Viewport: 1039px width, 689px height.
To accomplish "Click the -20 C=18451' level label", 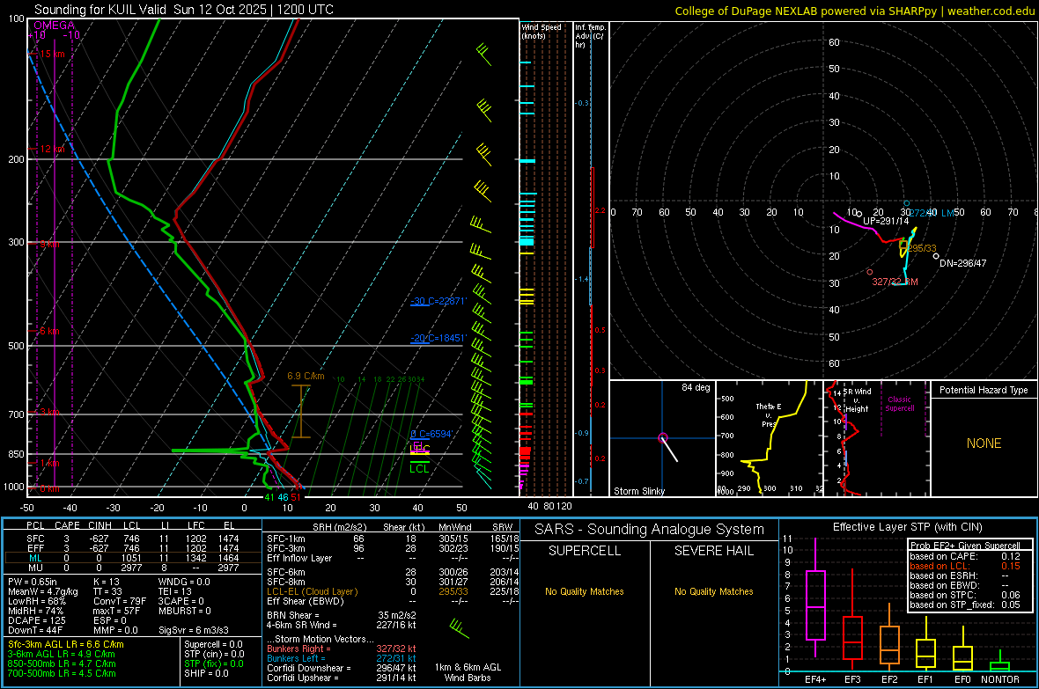I will 438,338.
